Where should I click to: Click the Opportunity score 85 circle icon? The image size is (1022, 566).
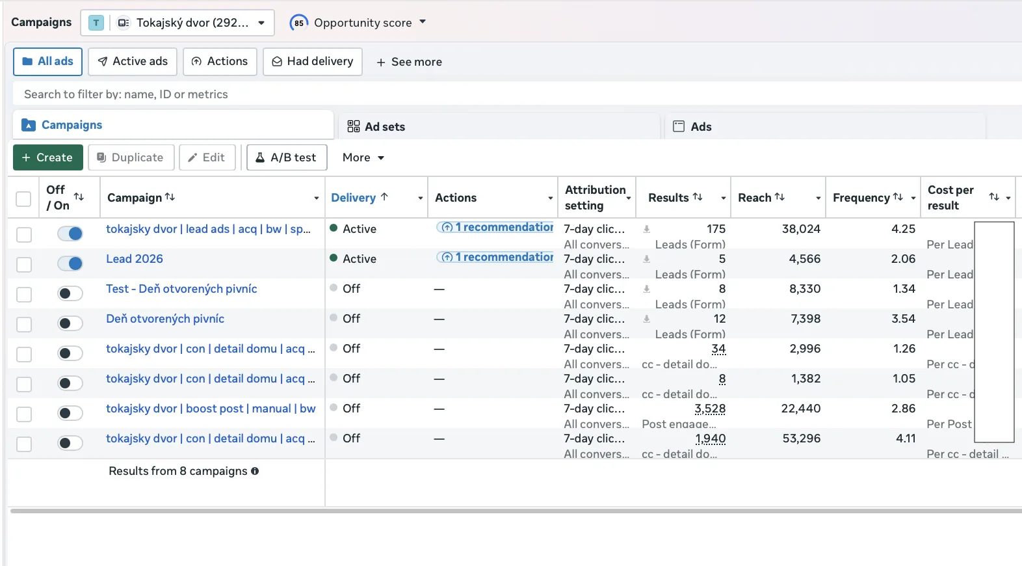click(x=298, y=23)
